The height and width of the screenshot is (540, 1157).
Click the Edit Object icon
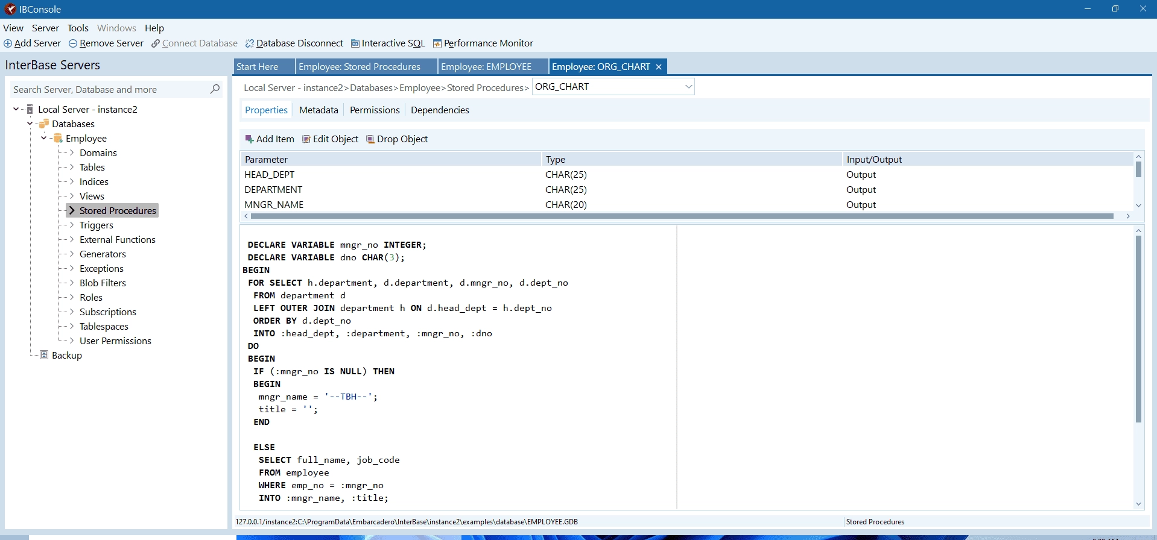[x=306, y=139]
